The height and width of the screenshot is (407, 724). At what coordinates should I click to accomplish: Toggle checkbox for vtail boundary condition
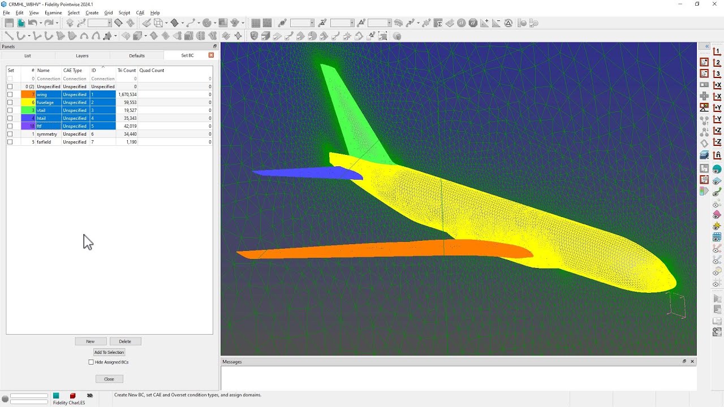[10, 110]
